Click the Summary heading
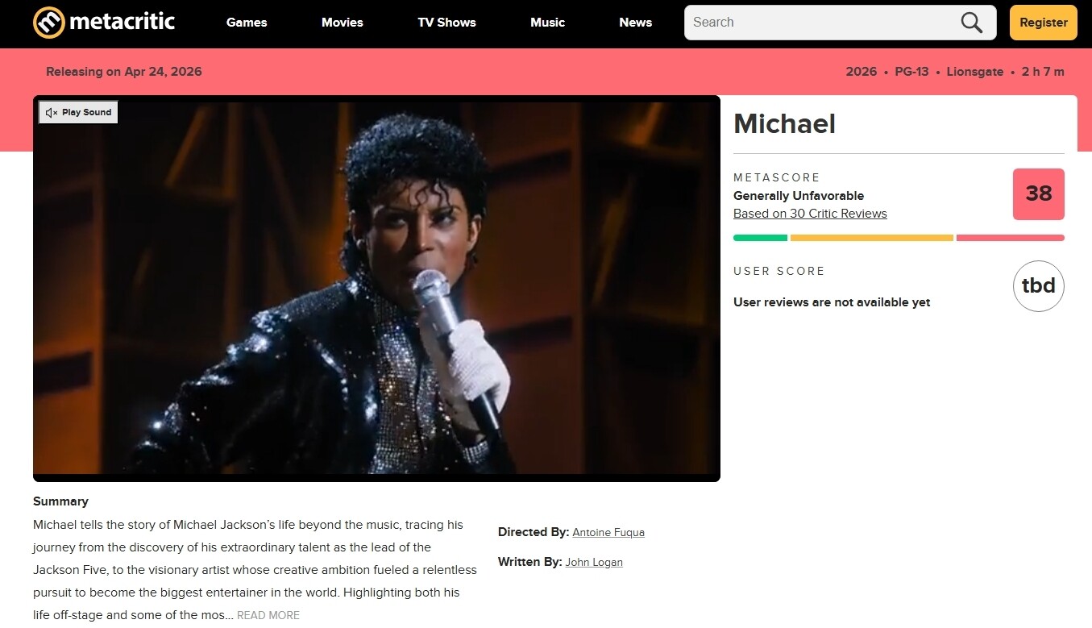This screenshot has height=628, width=1092. 60,501
